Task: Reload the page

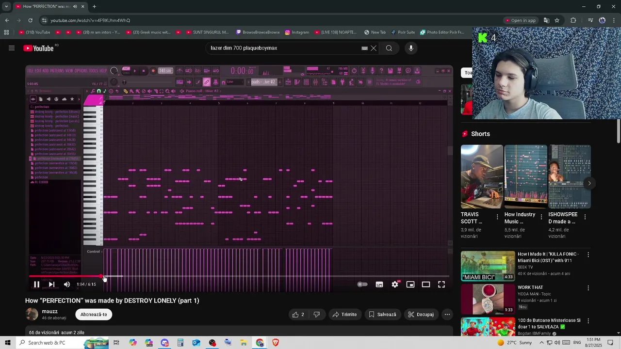Action: click(x=30, y=20)
